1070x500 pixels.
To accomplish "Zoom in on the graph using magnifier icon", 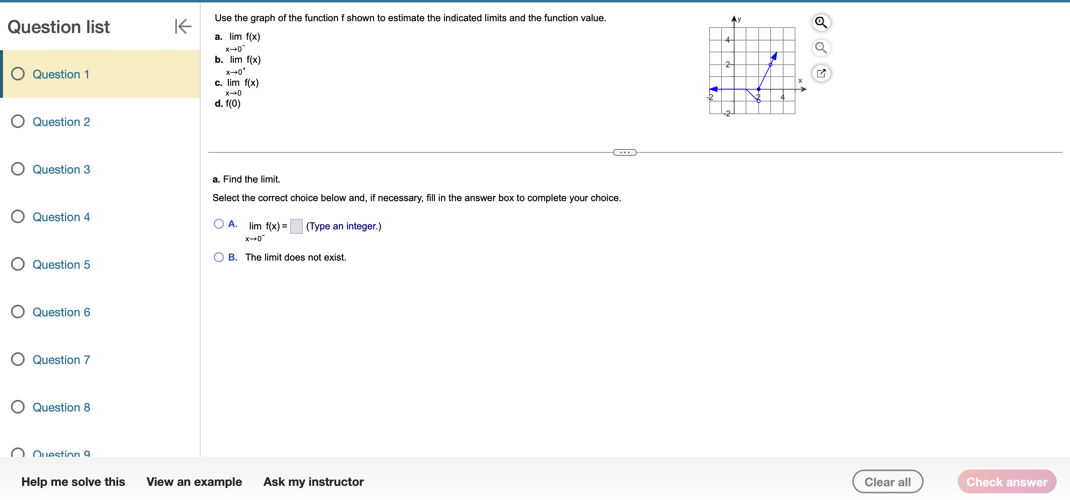I will coord(821,23).
